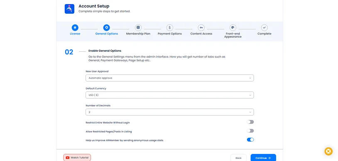
Task: Click the chevron in USD ( $ ) field
Action: pos(250,95)
